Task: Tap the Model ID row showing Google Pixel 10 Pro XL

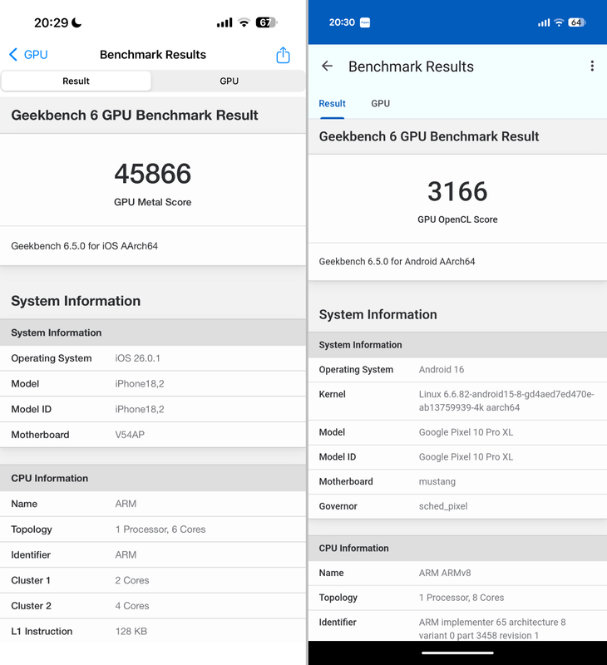Action: coord(457,457)
